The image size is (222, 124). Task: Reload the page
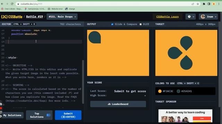click(x=12, y=4)
